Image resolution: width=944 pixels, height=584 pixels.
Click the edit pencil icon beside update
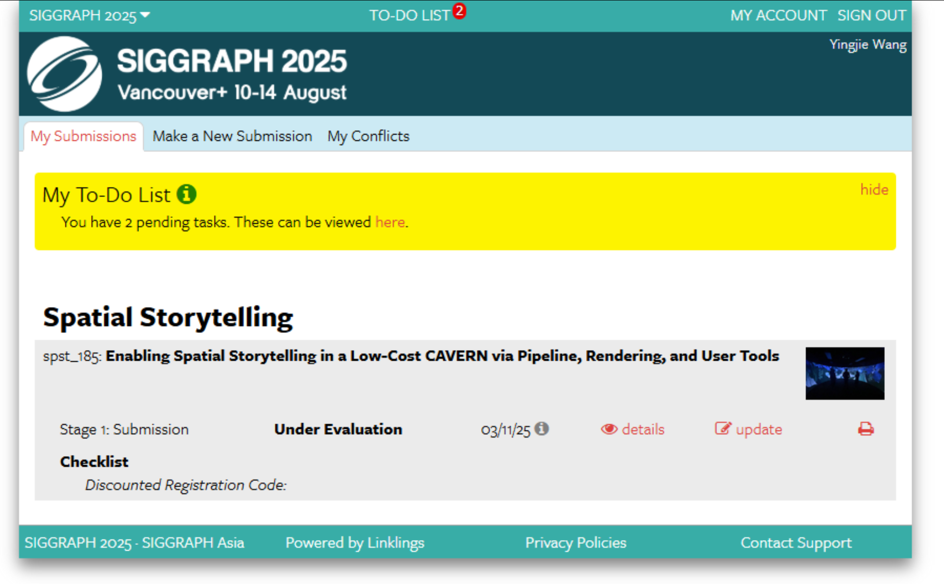pyautogui.click(x=723, y=428)
